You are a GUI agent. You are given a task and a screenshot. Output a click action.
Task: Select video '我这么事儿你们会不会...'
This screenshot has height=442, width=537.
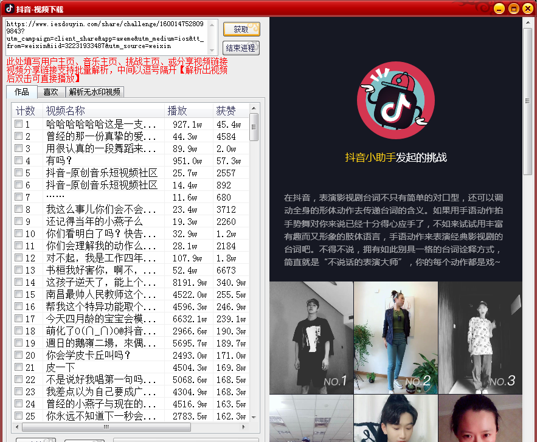(x=101, y=209)
